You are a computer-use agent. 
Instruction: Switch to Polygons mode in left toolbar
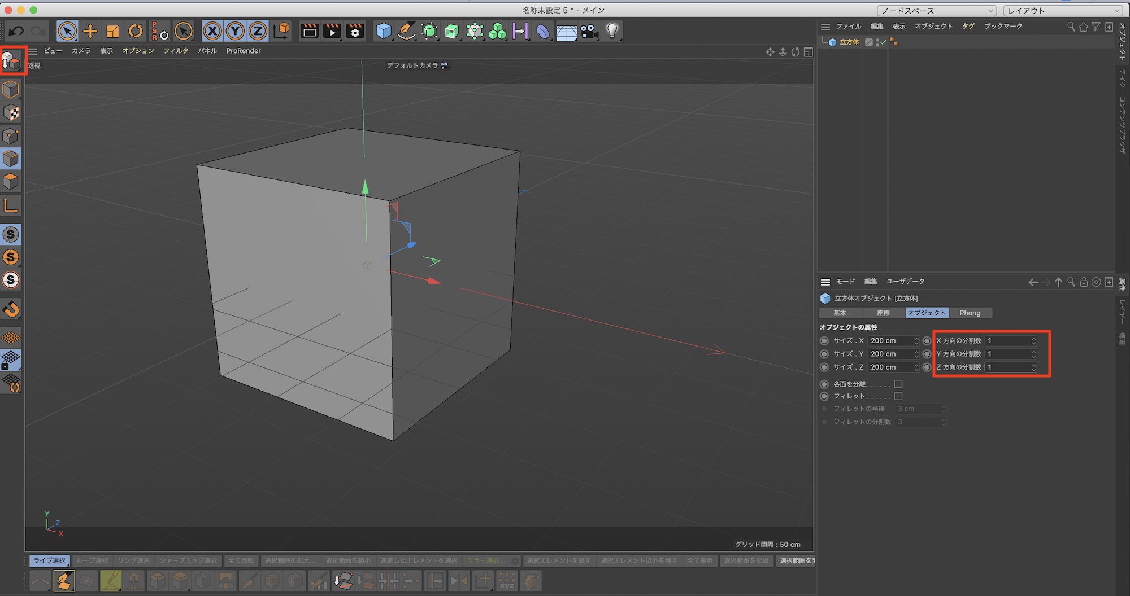coord(11,182)
